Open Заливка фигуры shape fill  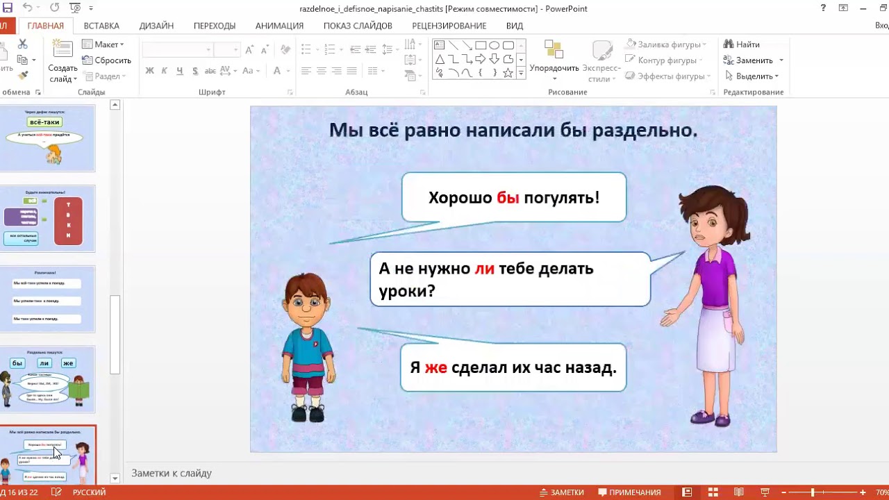[666, 44]
